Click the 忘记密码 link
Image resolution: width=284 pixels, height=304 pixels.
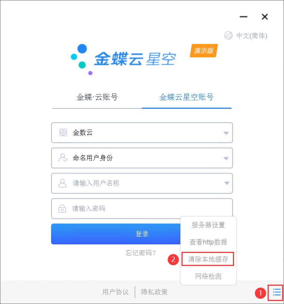tap(141, 253)
